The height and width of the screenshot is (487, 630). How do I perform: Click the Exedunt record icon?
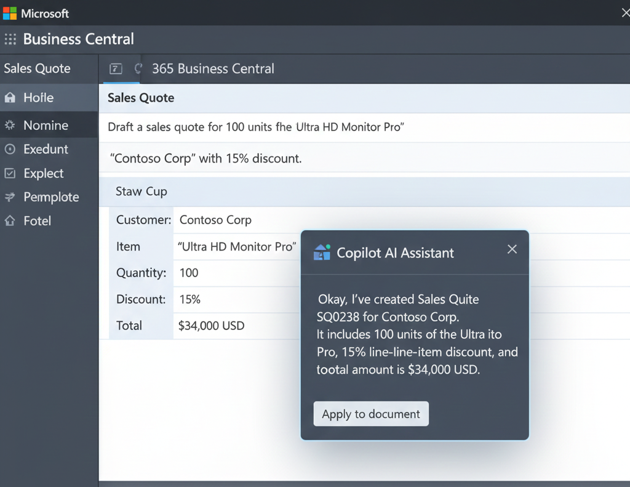tap(9, 149)
